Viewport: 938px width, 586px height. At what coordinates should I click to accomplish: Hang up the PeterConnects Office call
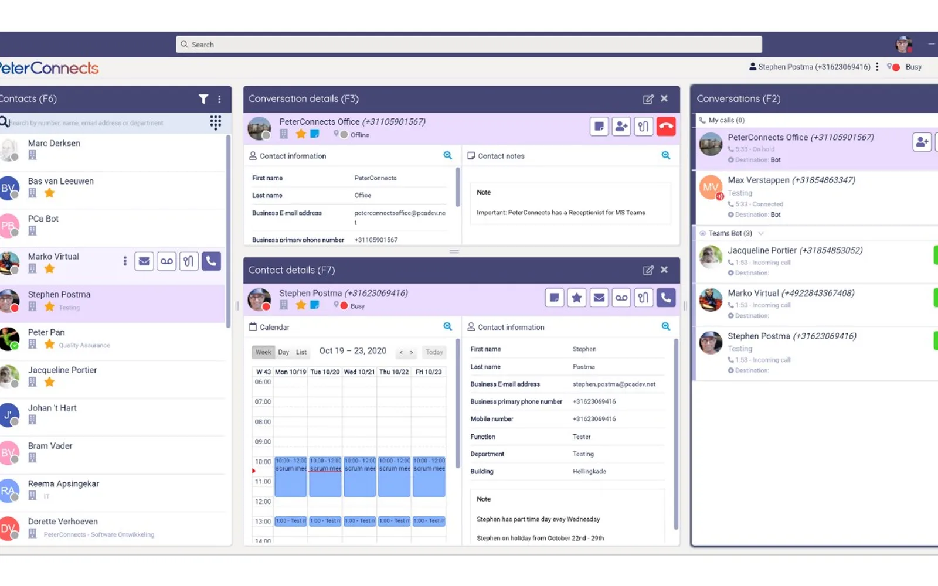(x=666, y=127)
